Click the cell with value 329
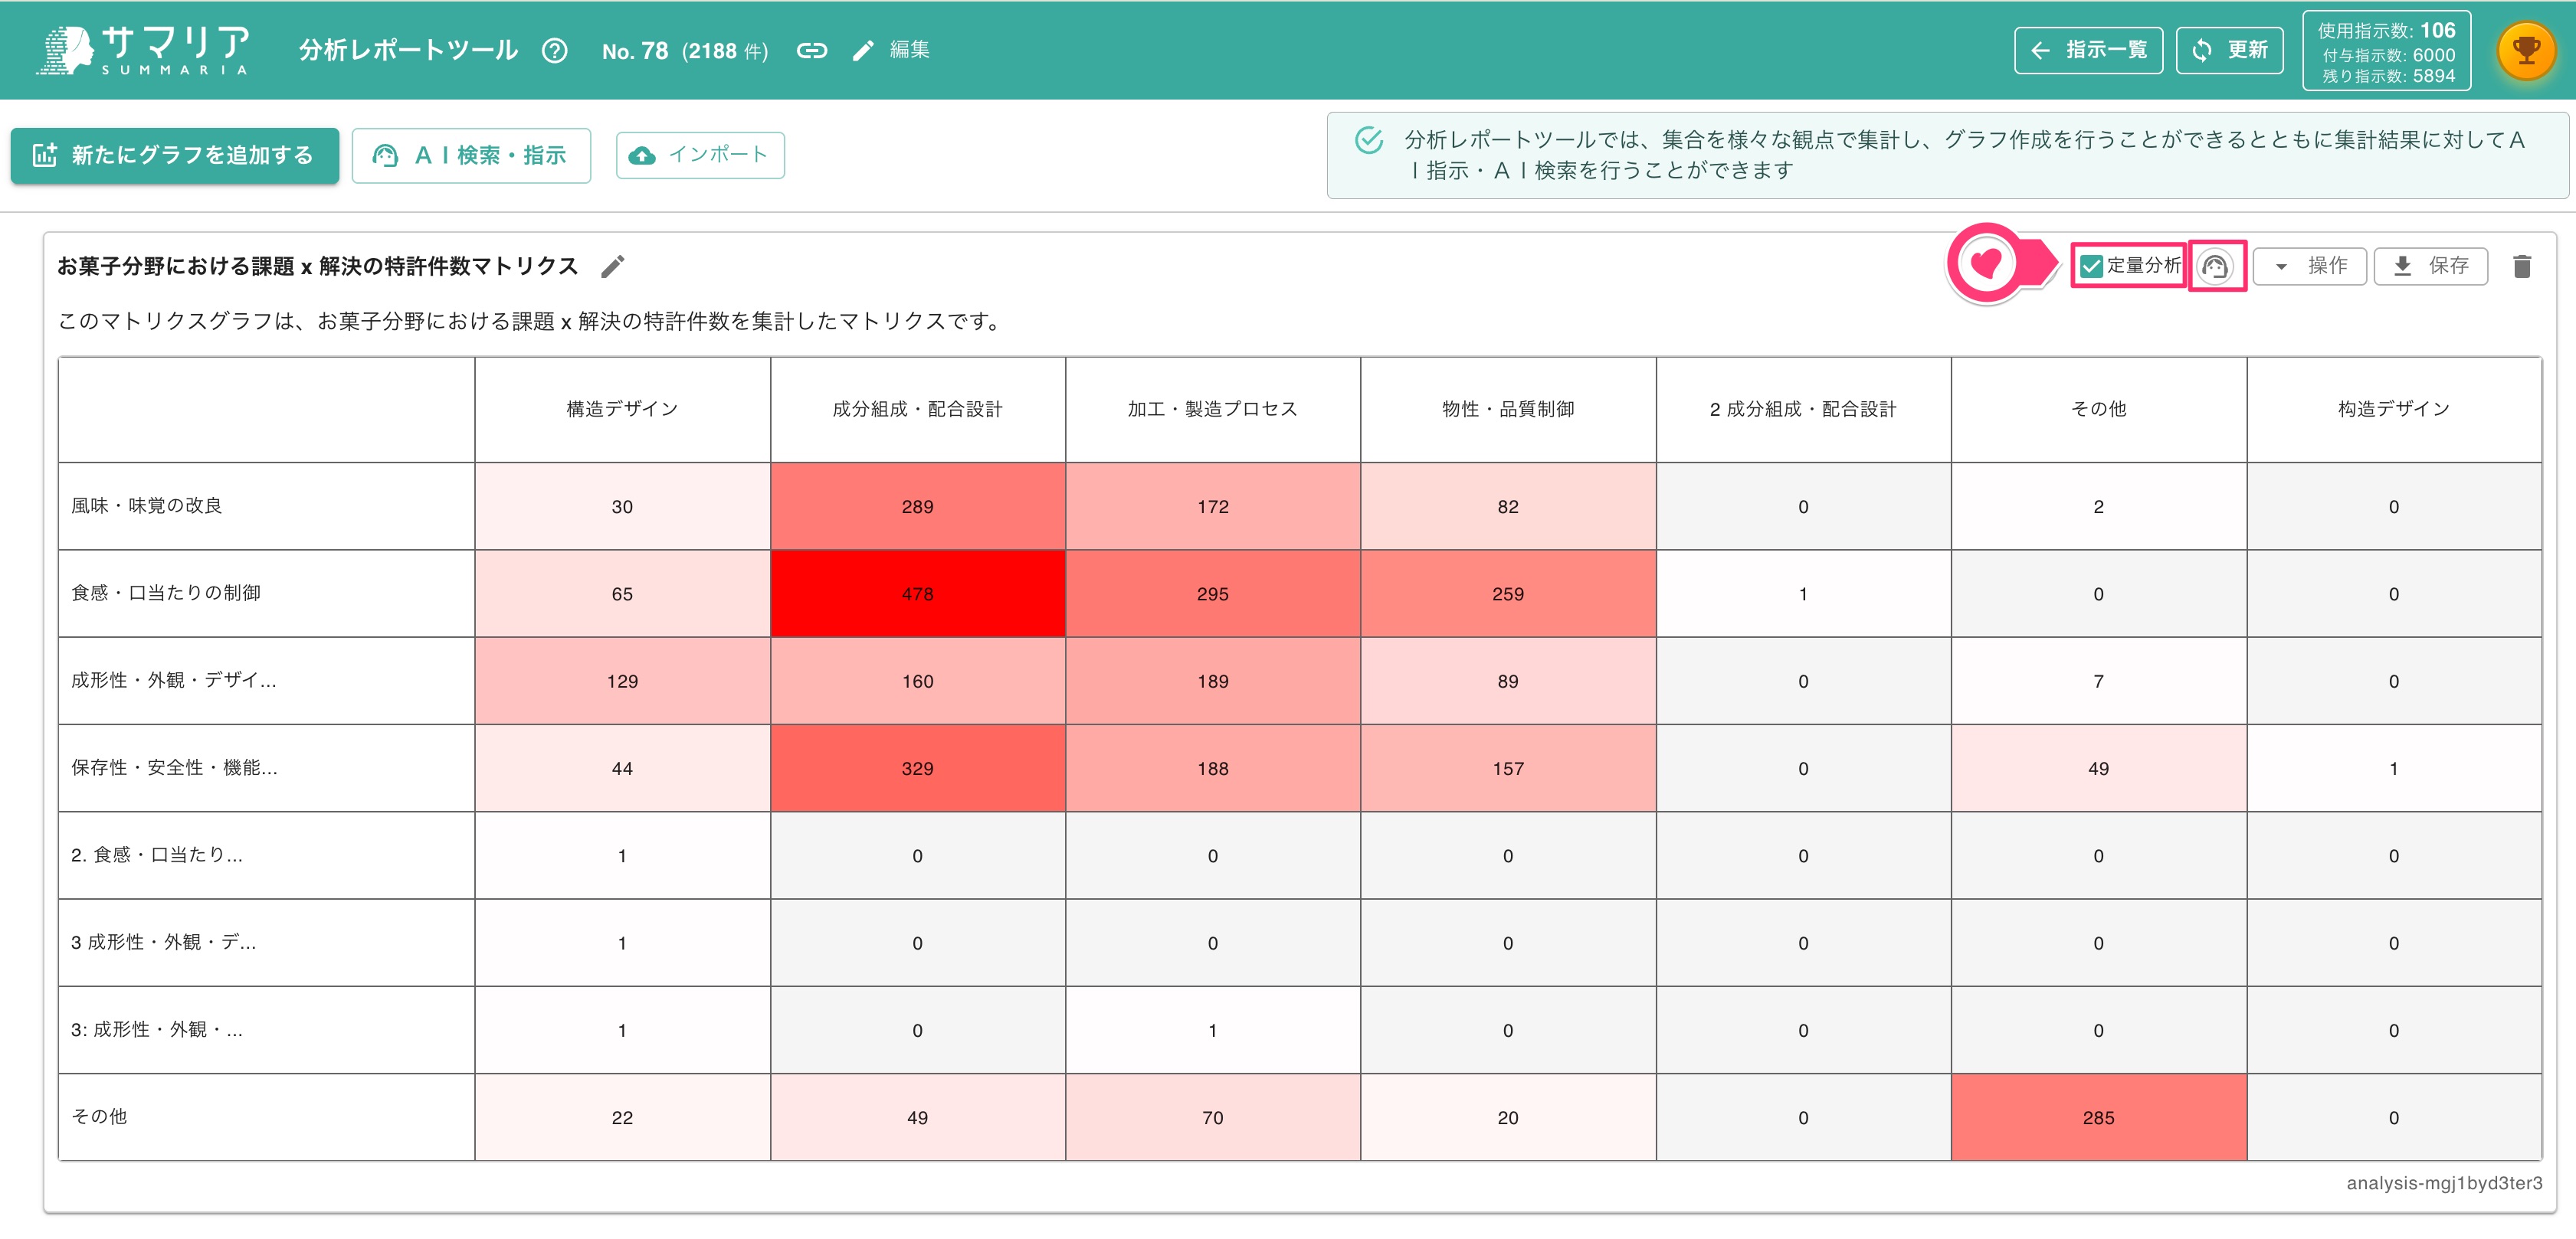Screen dimensions: 2576x1239 pyautogui.click(x=917, y=768)
